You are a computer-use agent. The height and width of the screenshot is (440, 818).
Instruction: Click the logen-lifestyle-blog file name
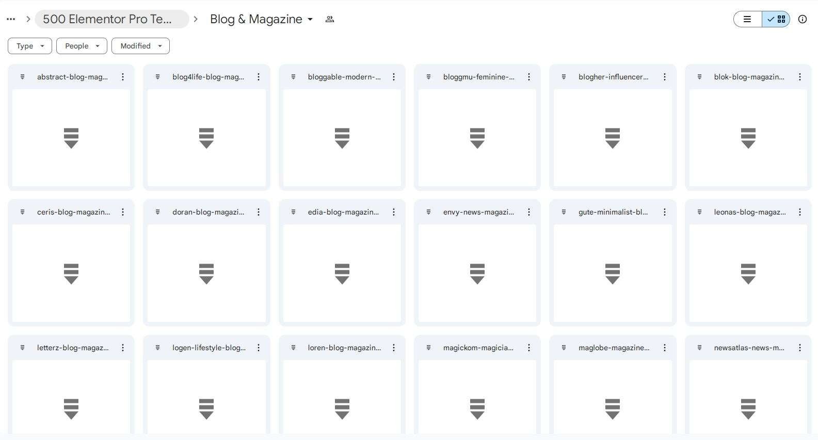[209, 348]
